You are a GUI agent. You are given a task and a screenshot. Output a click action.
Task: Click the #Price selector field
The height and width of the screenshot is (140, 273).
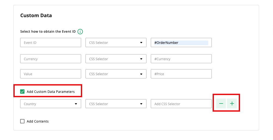click(181, 74)
